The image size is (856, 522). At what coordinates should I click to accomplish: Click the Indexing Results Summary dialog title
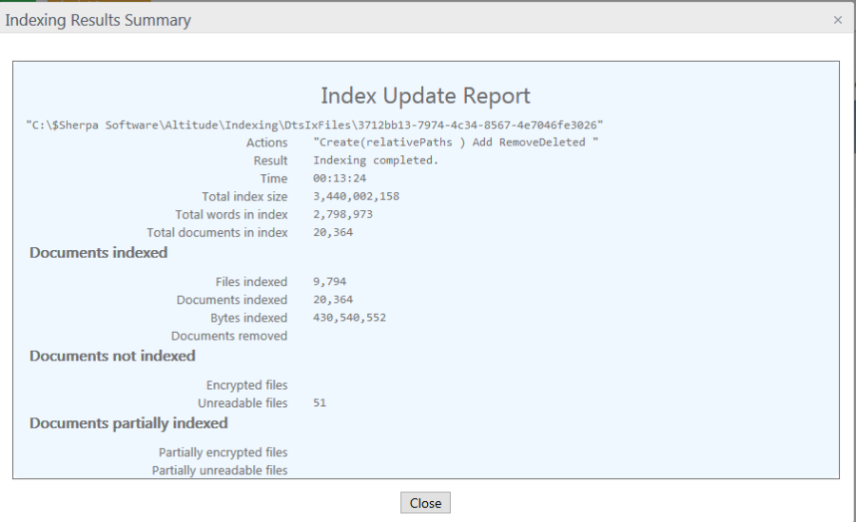(98, 20)
